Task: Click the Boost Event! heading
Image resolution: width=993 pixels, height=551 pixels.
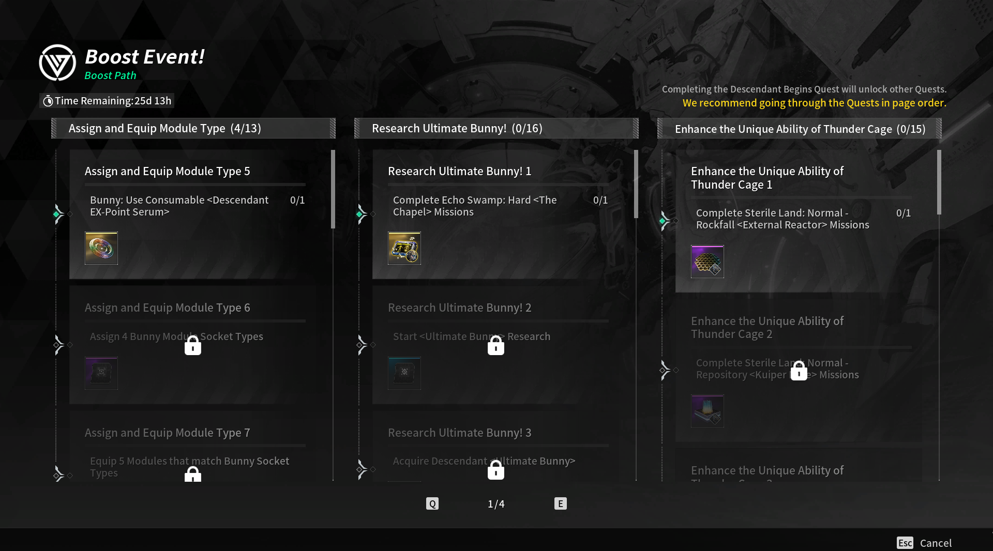Action: coord(144,56)
